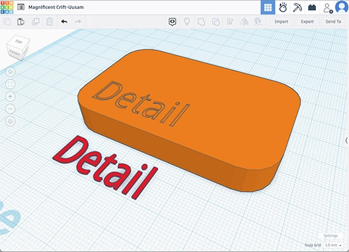Viewport: 349px width, 252px height.
Task: Click the Align tool icon
Action: point(230,22)
